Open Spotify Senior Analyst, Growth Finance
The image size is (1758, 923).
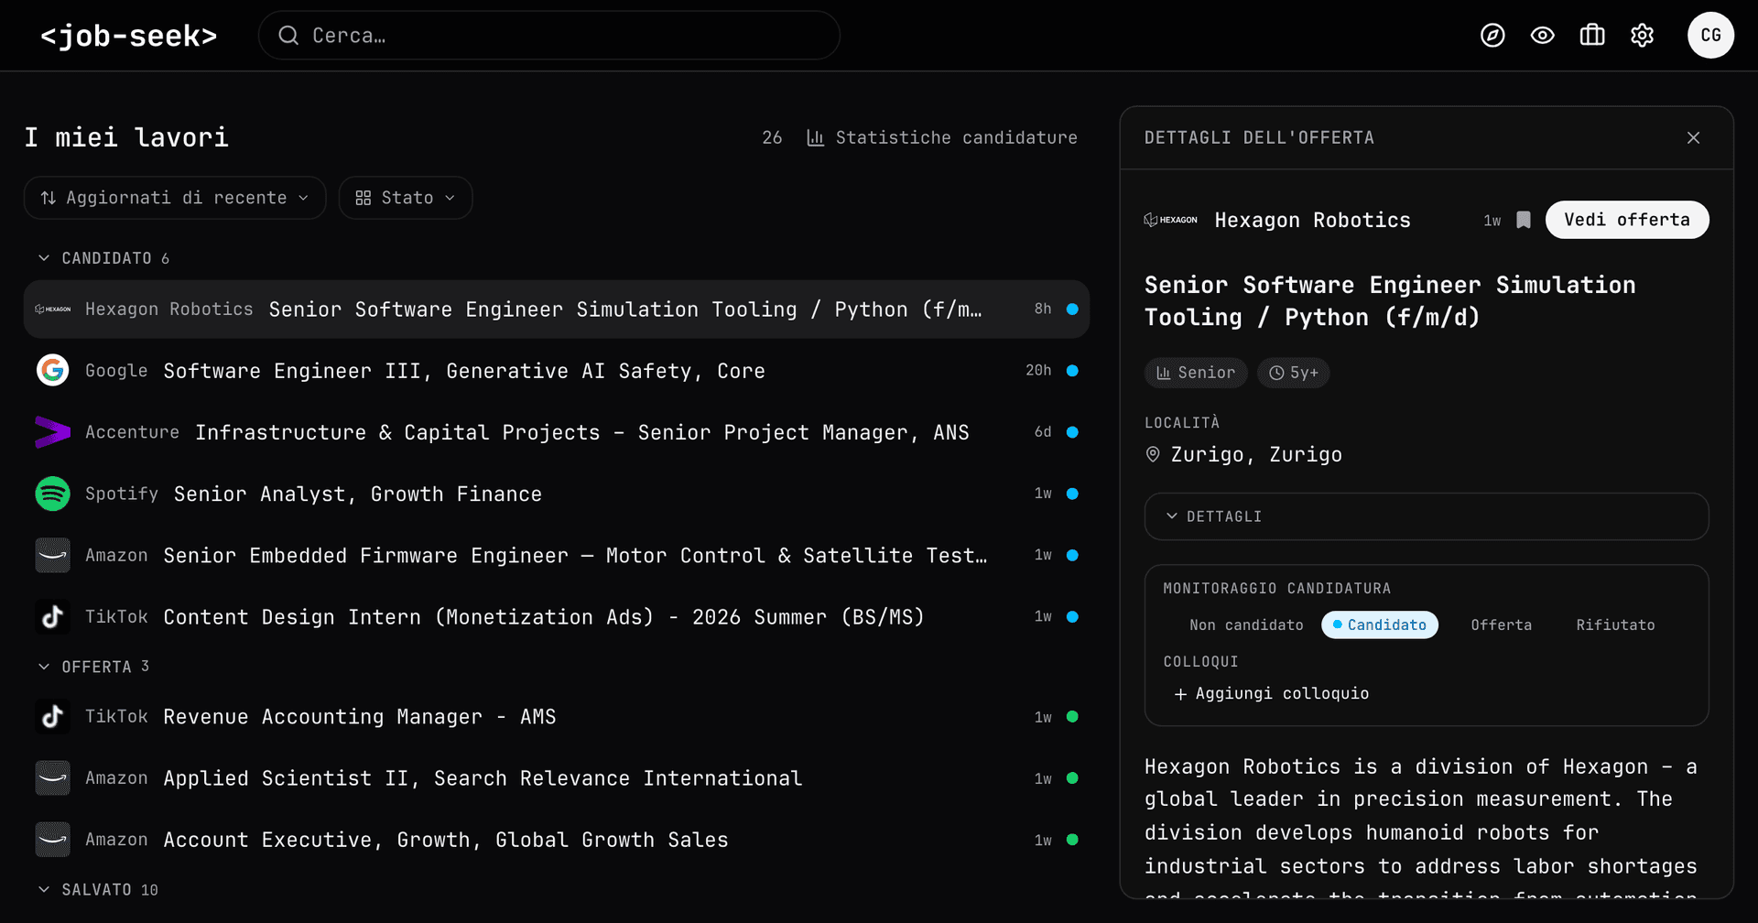point(557,494)
